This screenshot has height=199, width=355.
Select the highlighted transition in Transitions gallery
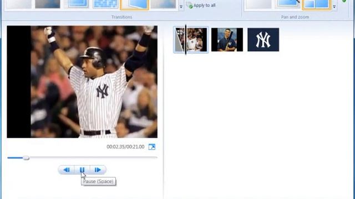click(x=134, y=4)
